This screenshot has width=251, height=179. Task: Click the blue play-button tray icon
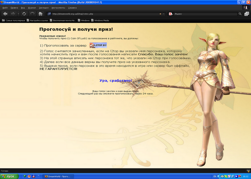coord(236,176)
